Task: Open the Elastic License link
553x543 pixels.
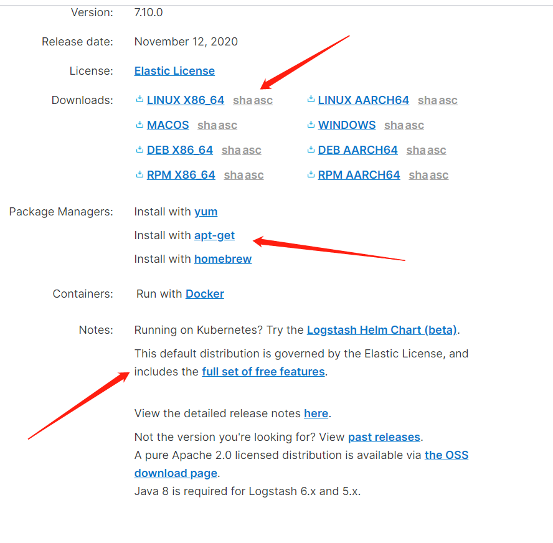Action: point(174,71)
